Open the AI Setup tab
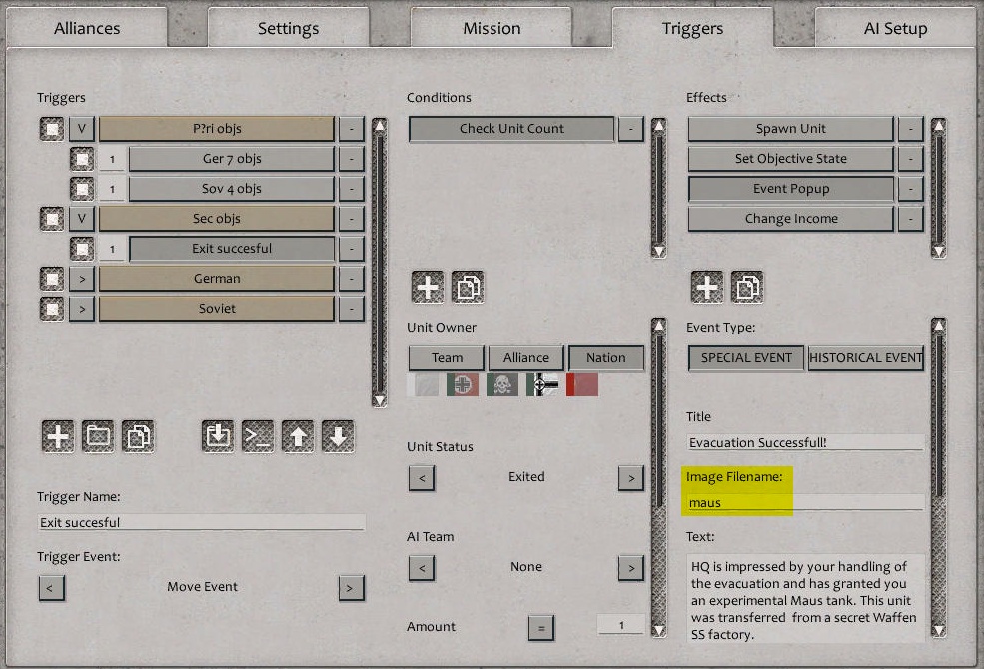The height and width of the screenshot is (669, 984). click(894, 28)
